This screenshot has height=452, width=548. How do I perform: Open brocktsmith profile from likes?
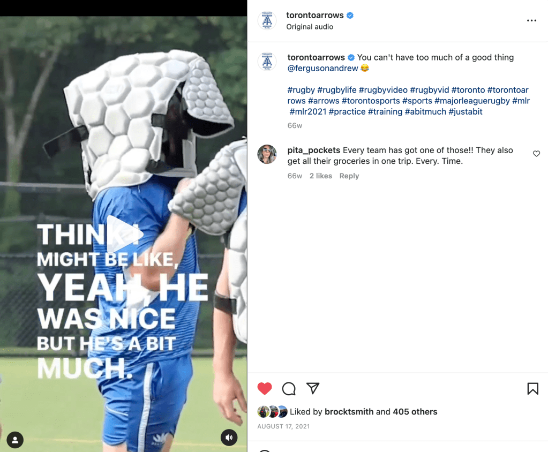point(349,411)
